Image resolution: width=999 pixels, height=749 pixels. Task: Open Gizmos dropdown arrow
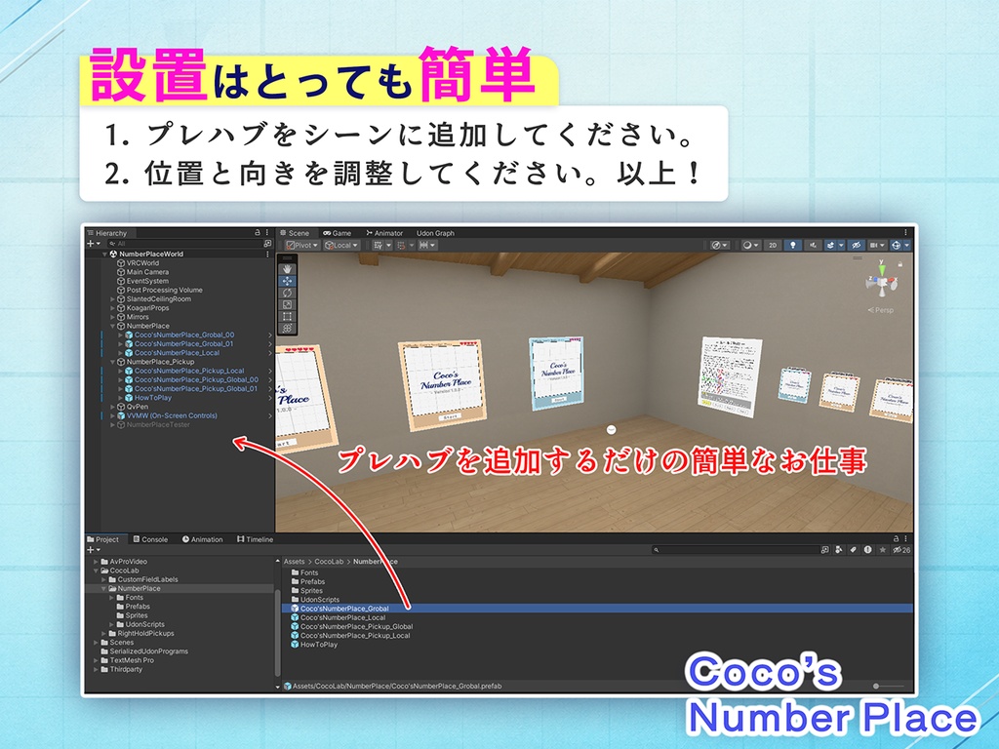[906, 245]
